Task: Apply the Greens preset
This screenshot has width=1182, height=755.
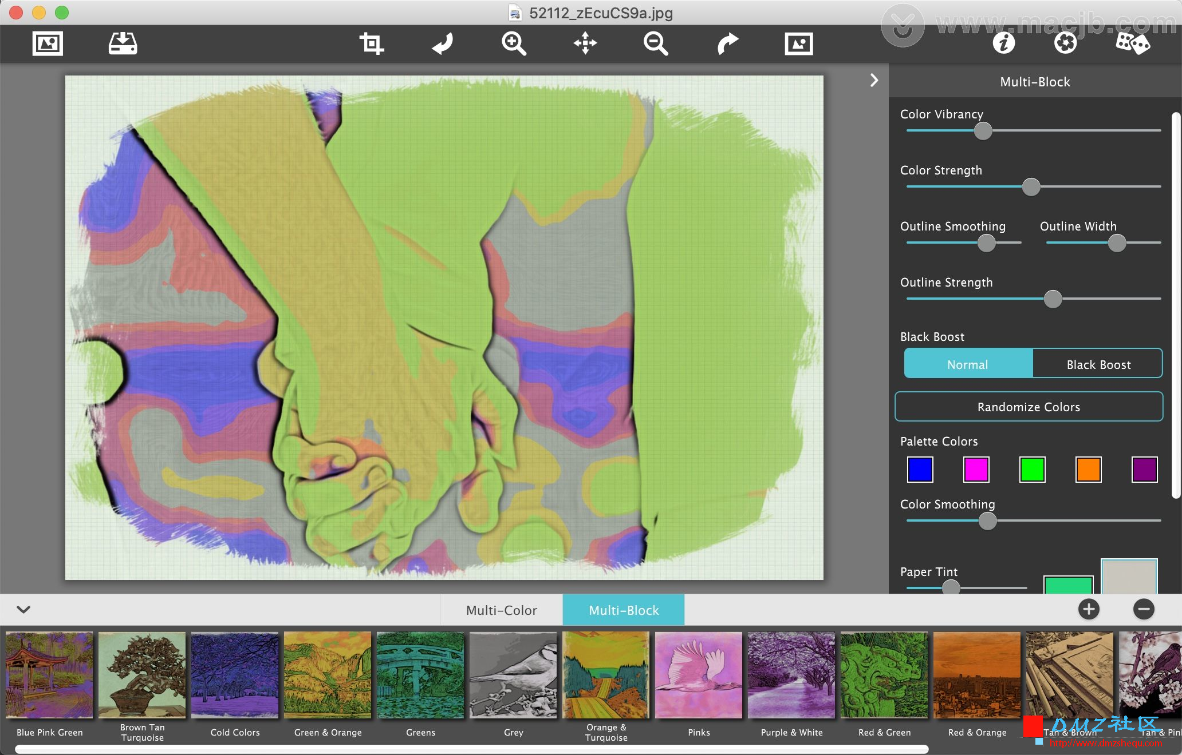Action: [x=420, y=675]
